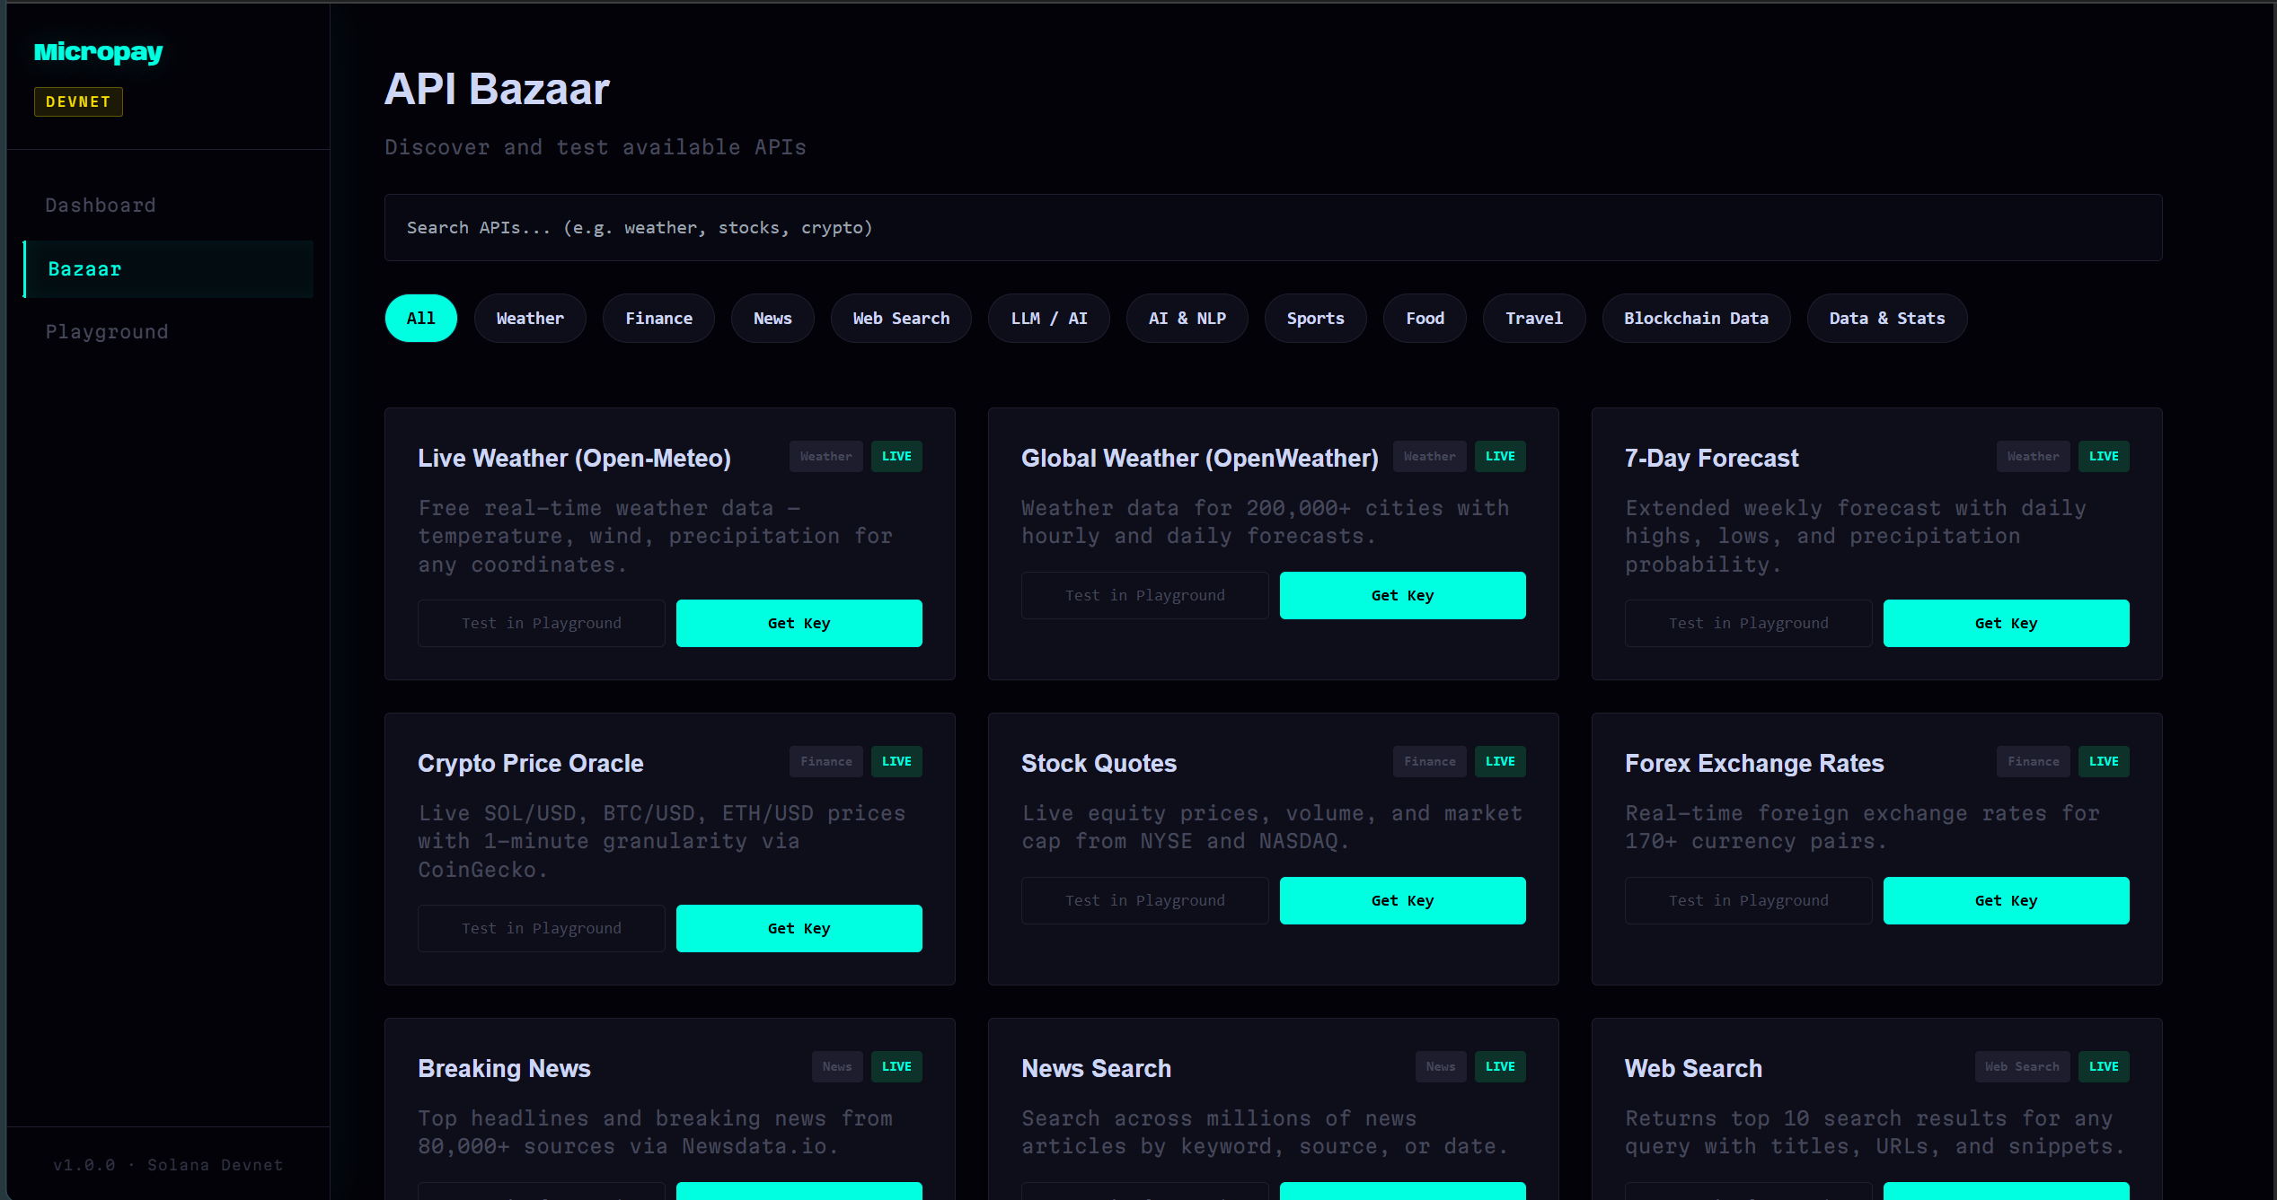Screen dimensions: 2277x1200
Task: Filter APIs by Finance category
Action: (x=658, y=319)
